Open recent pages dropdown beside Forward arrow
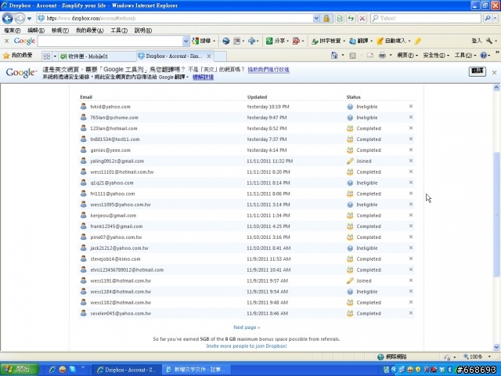The height and width of the screenshot is (376, 501). (x=30, y=19)
